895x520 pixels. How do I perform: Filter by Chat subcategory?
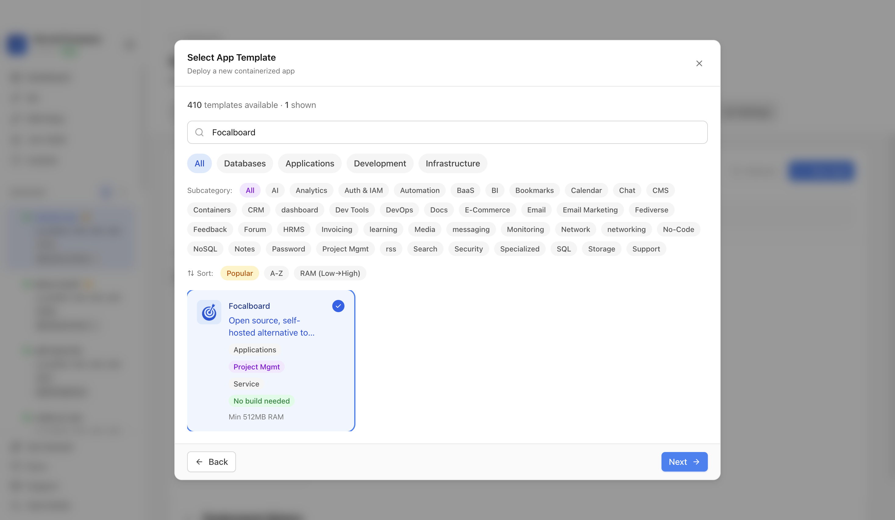(x=627, y=191)
